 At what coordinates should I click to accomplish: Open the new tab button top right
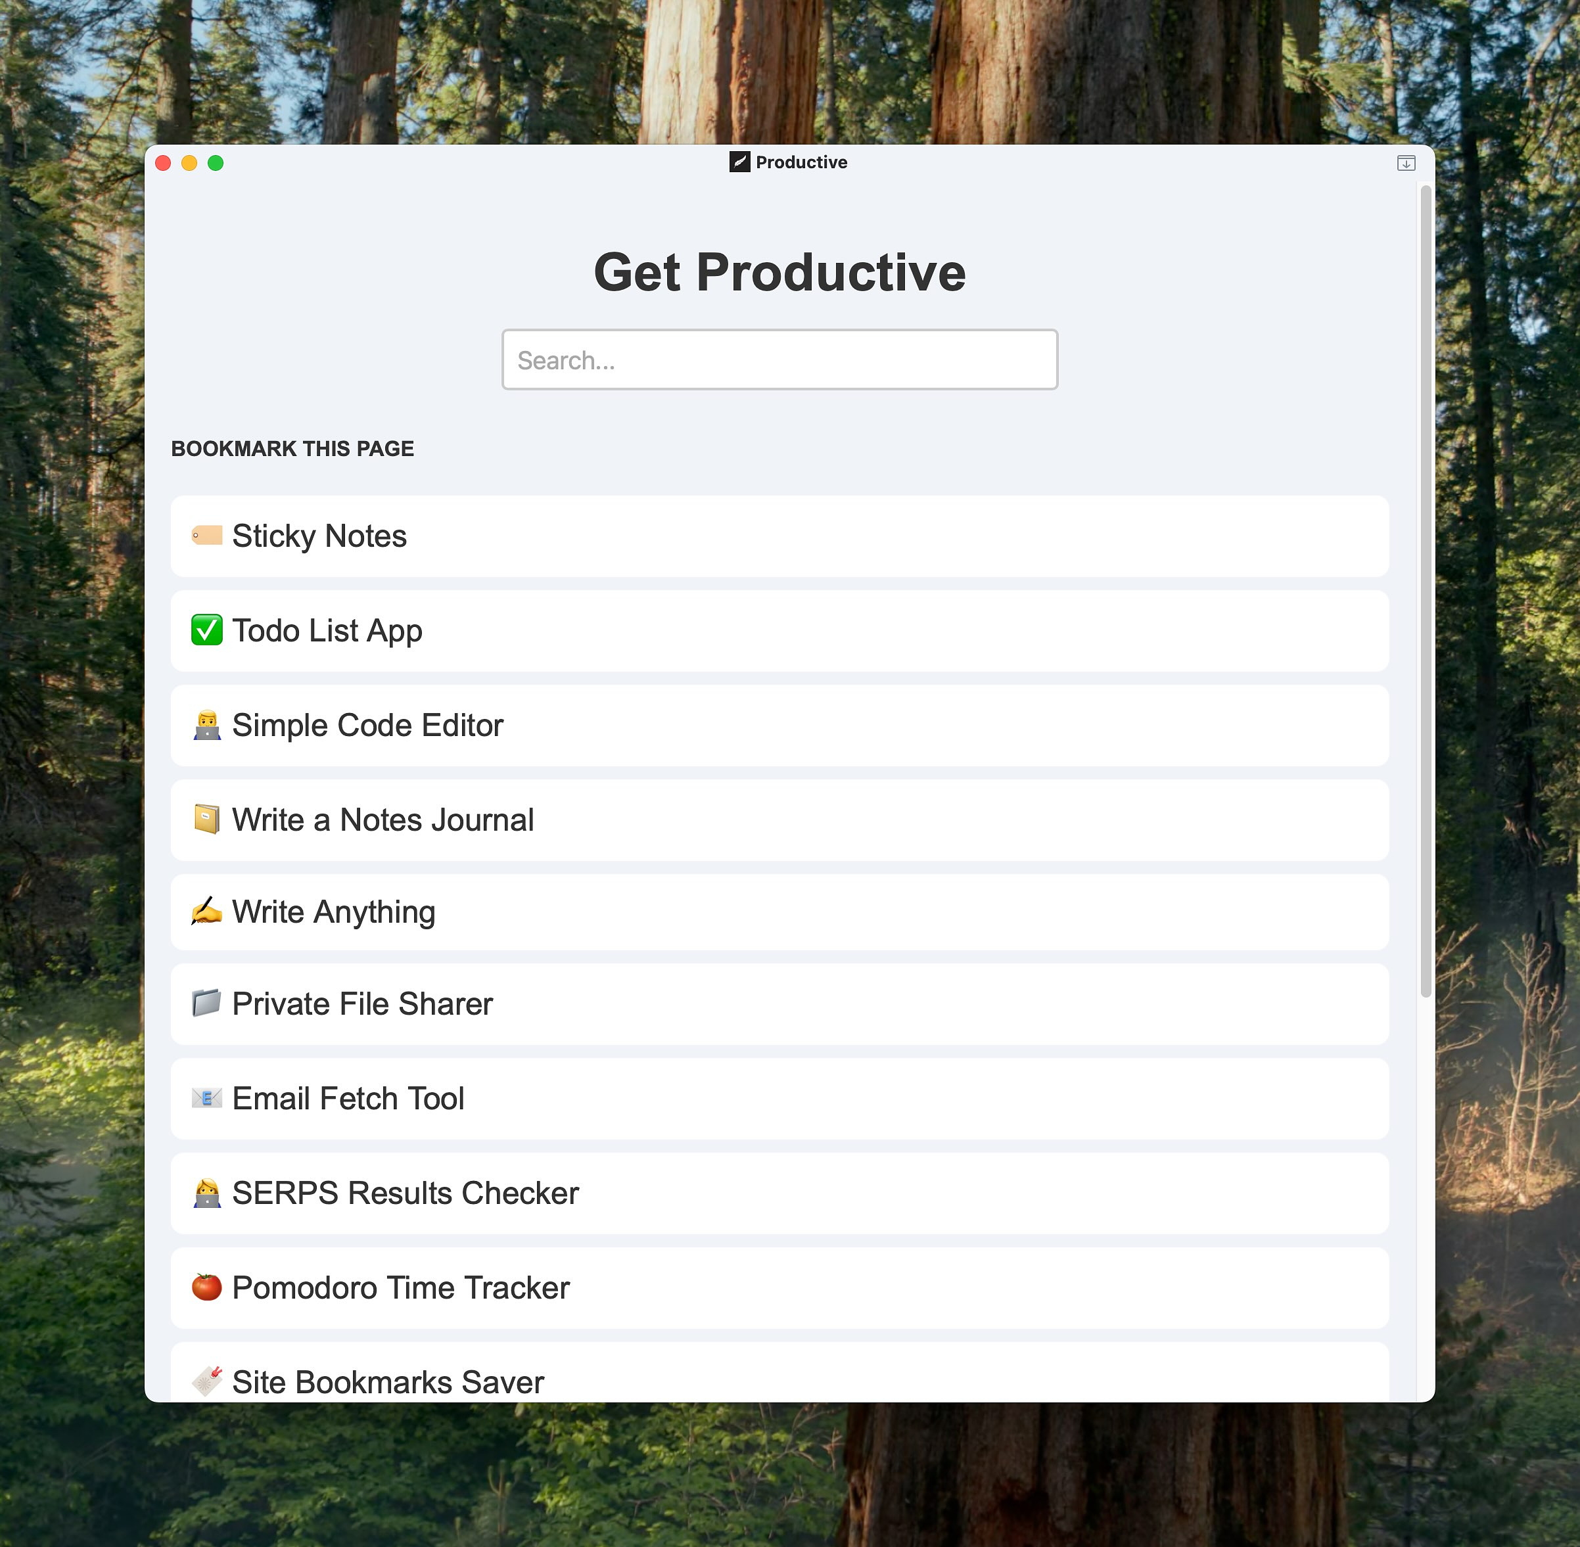coord(1406,162)
